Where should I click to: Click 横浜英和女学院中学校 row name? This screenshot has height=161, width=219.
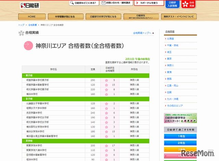(37, 127)
